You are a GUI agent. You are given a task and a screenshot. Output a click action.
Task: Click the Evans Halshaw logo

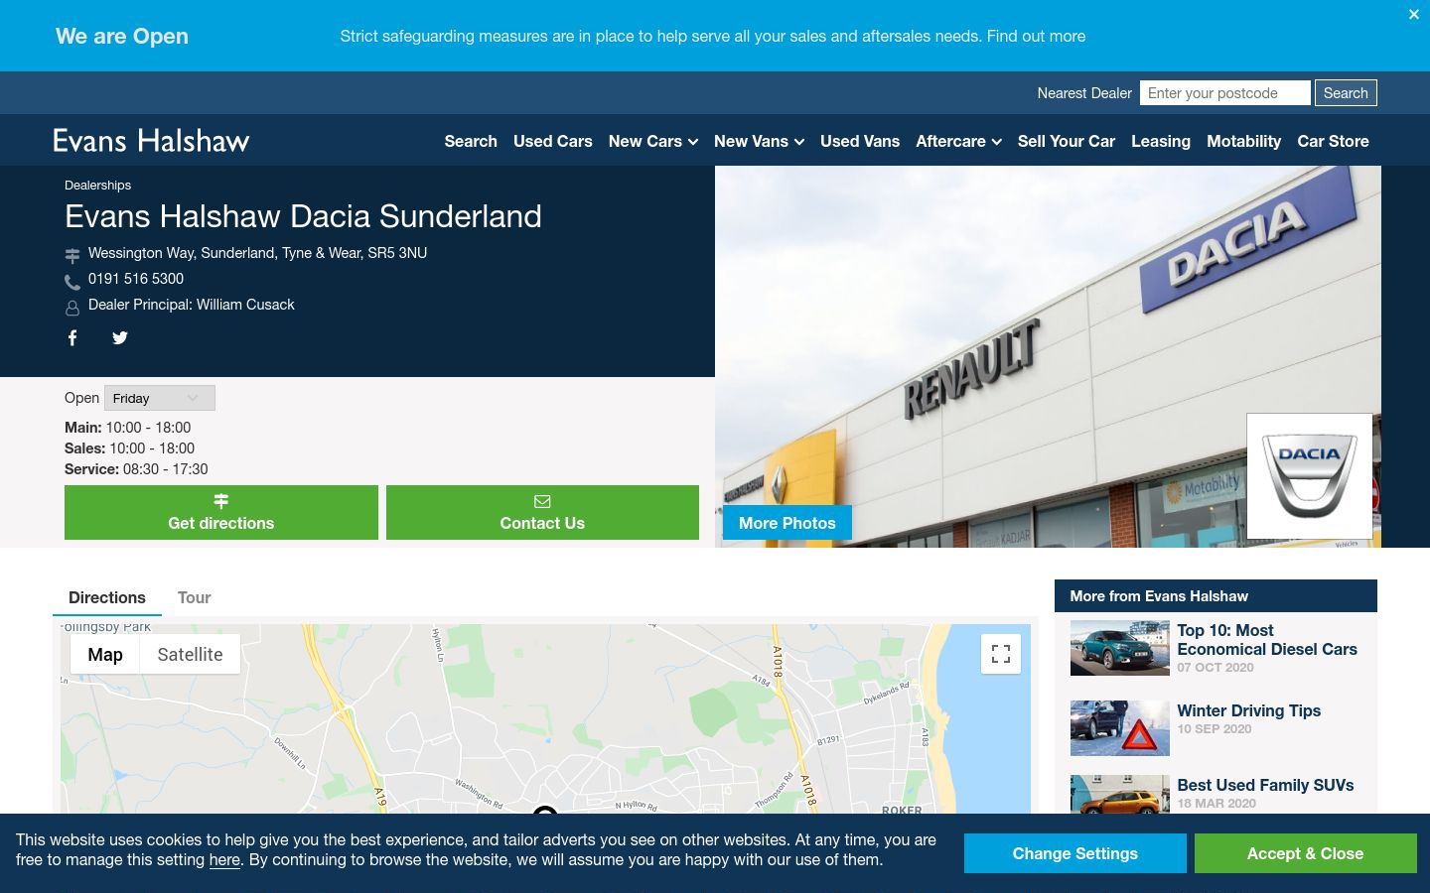point(151,141)
